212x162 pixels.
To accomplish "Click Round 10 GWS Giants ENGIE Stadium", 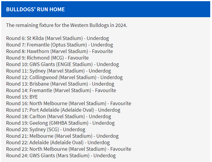I will pyautogui.click(x=62, y=64).
